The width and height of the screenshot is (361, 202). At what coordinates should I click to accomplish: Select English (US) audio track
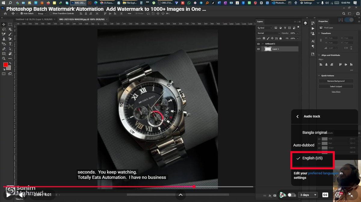[312, 158]
